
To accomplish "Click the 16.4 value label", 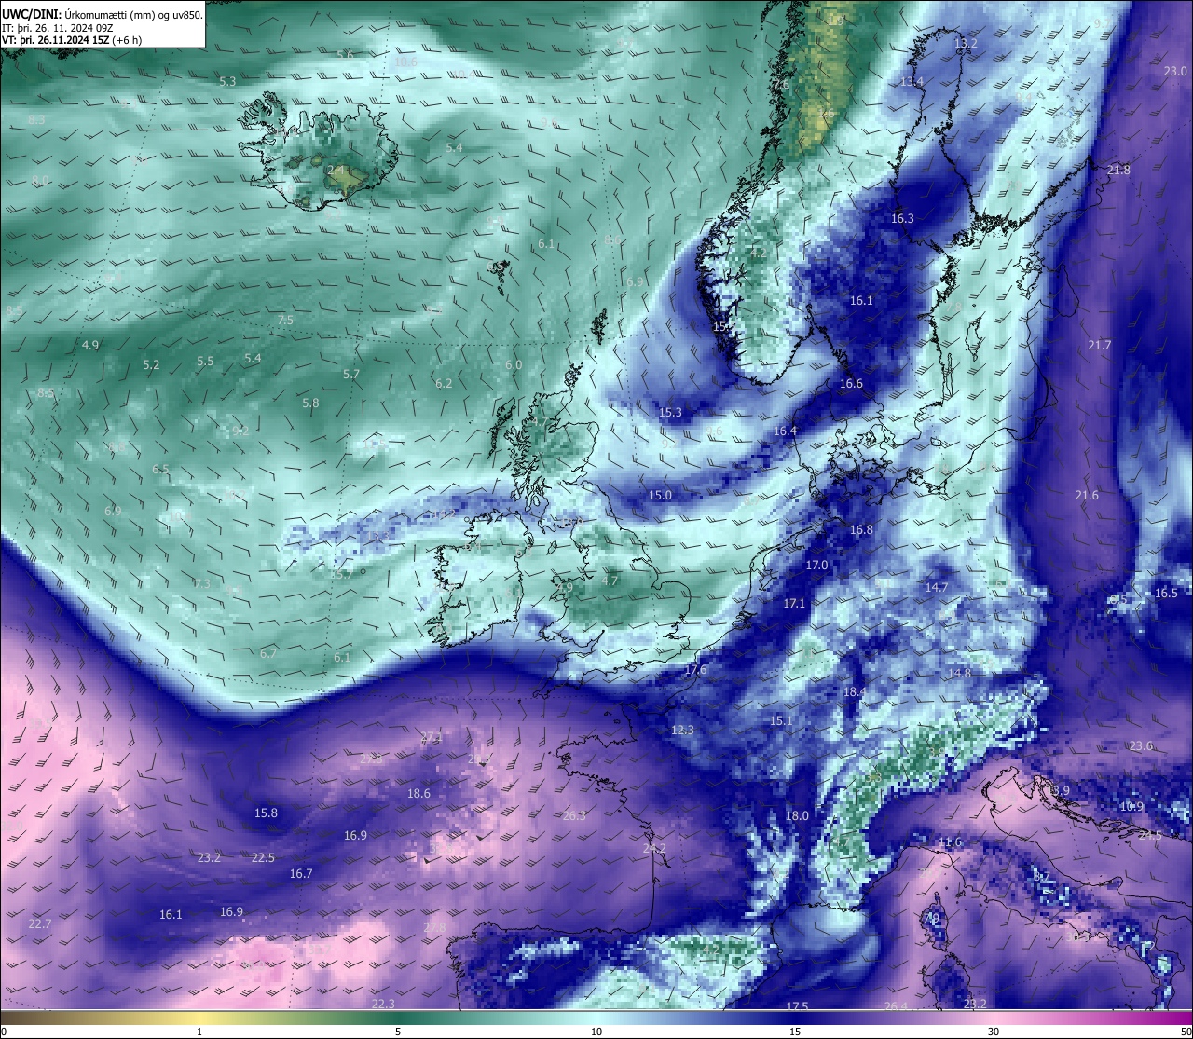I will point(786,431).
